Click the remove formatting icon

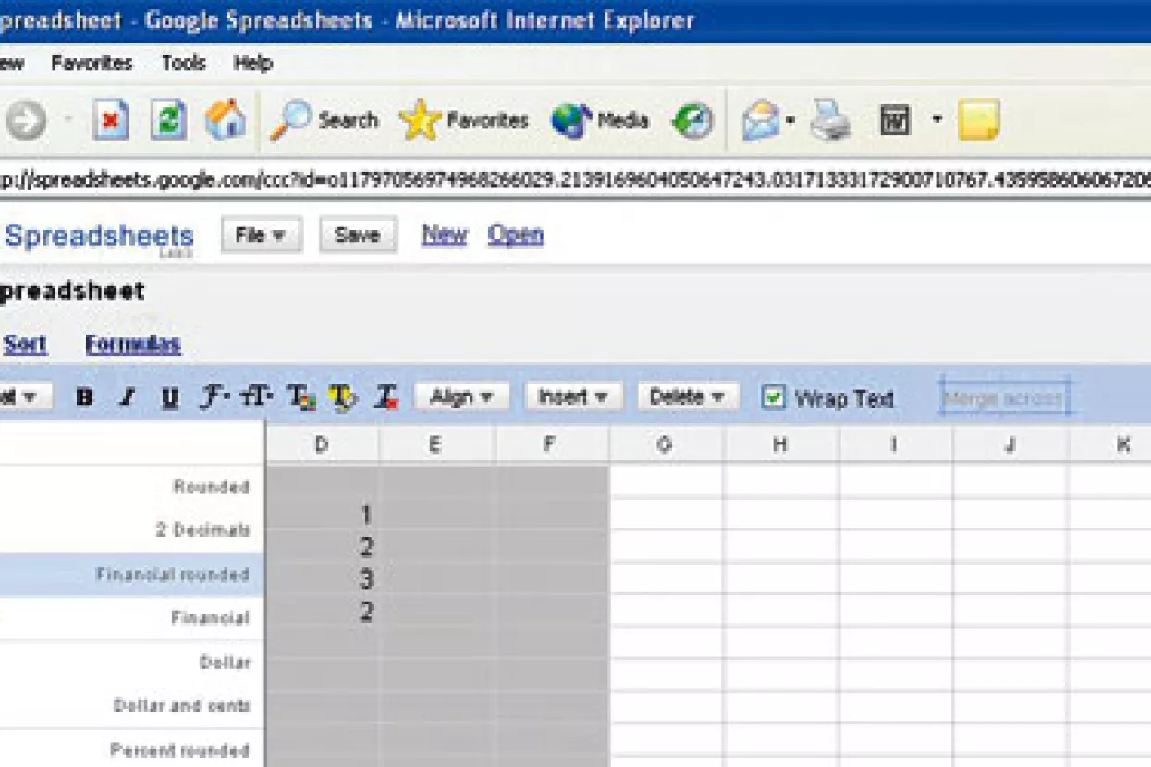click(x=386, y=397)
